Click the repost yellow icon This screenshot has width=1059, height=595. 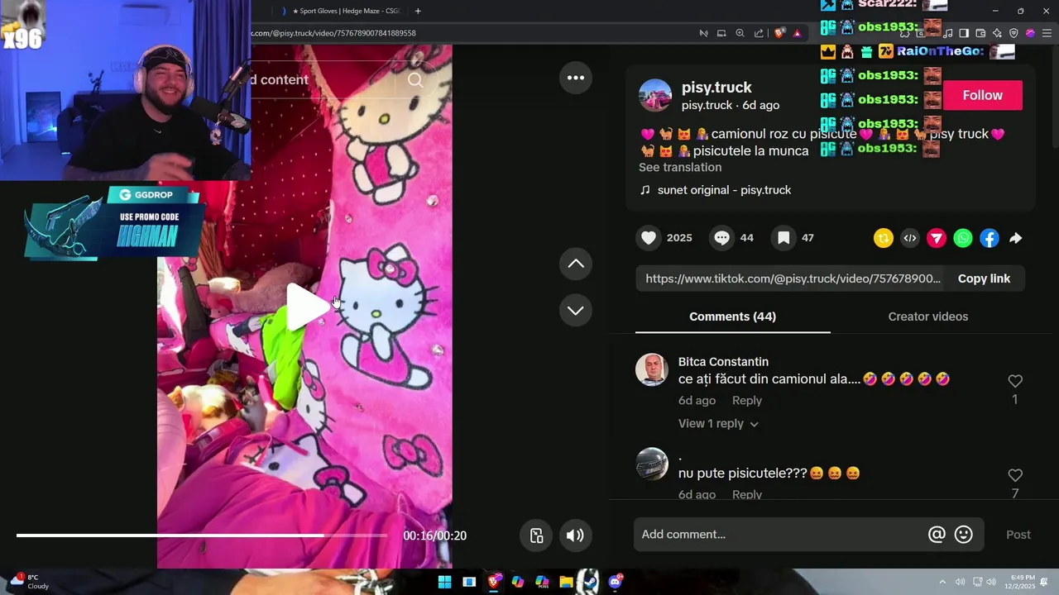(884, 238)
